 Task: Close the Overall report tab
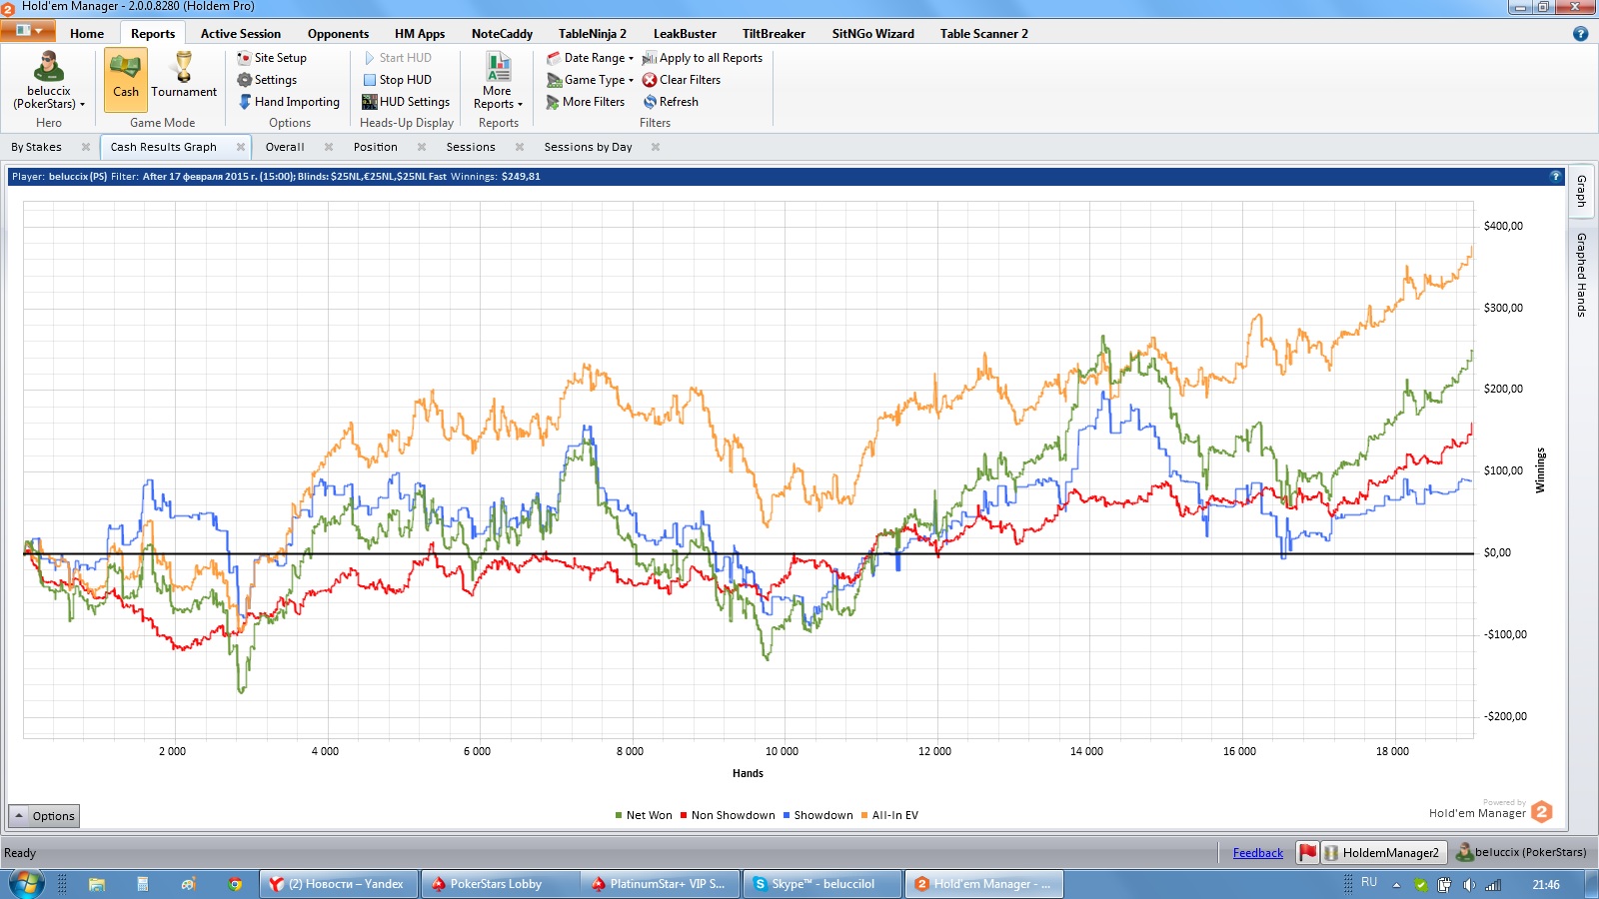329,147
